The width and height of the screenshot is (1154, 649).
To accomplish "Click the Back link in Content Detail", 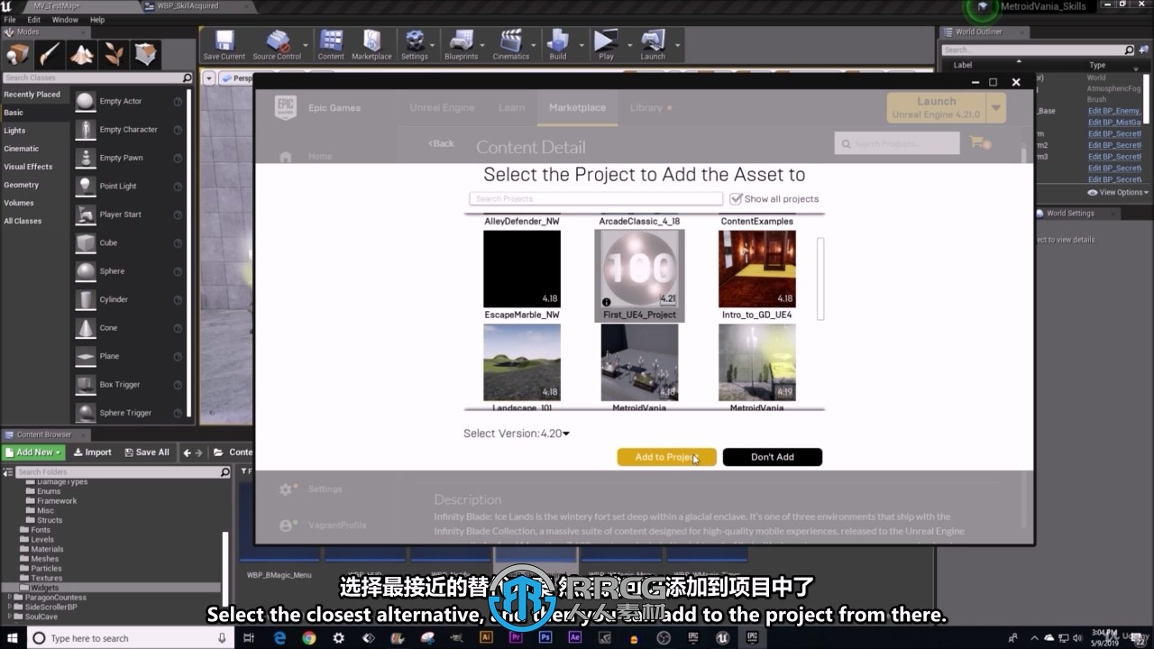I will [442, 143].
